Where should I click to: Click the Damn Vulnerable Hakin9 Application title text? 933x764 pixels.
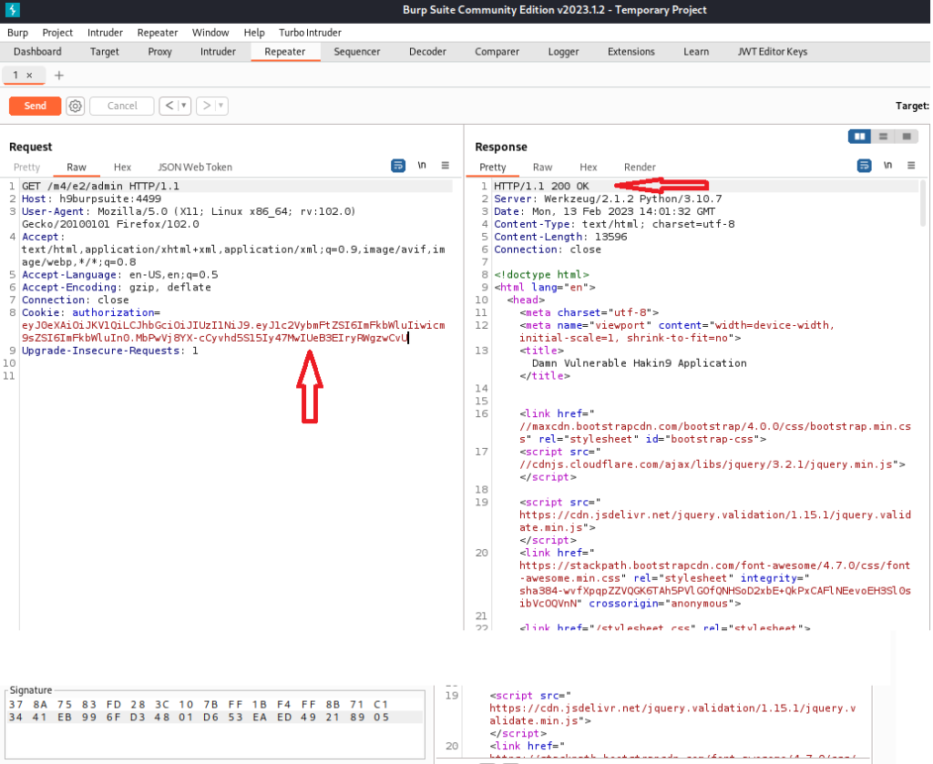[639, 363]
